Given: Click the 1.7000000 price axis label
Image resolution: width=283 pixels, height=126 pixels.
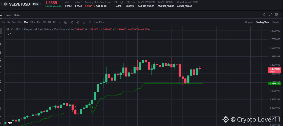Looking at the screenshot, I should pyautogui.click(x=275, y=39).
